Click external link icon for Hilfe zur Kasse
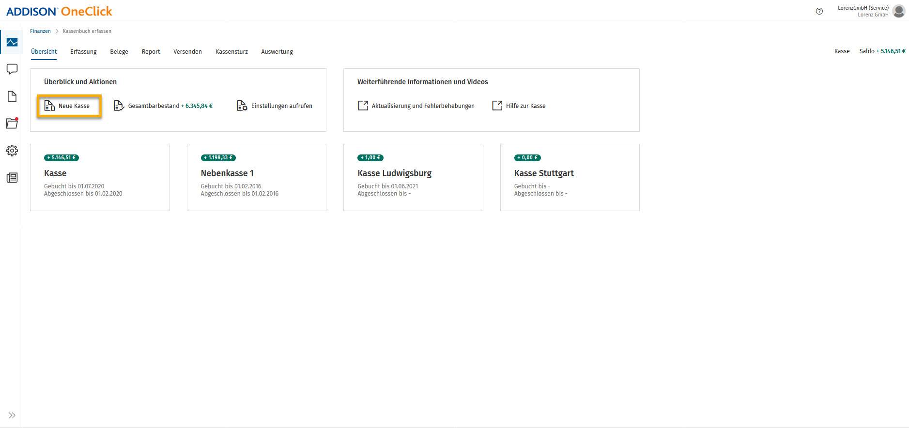Viewport: 909px width, 428px height. click(x=497, y=106)
